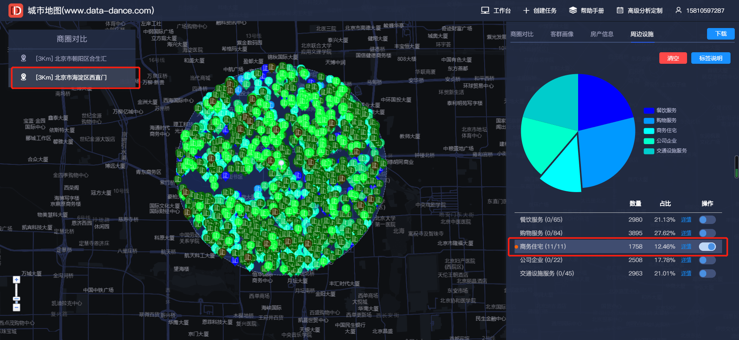739x340 pixels.
Task: Click the 高级分析定制 icon
Action: point(620,10)
